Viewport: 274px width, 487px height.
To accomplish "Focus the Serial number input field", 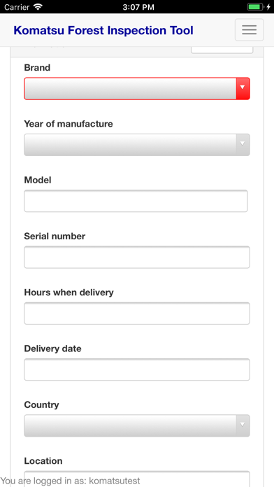I will (137, 257).
